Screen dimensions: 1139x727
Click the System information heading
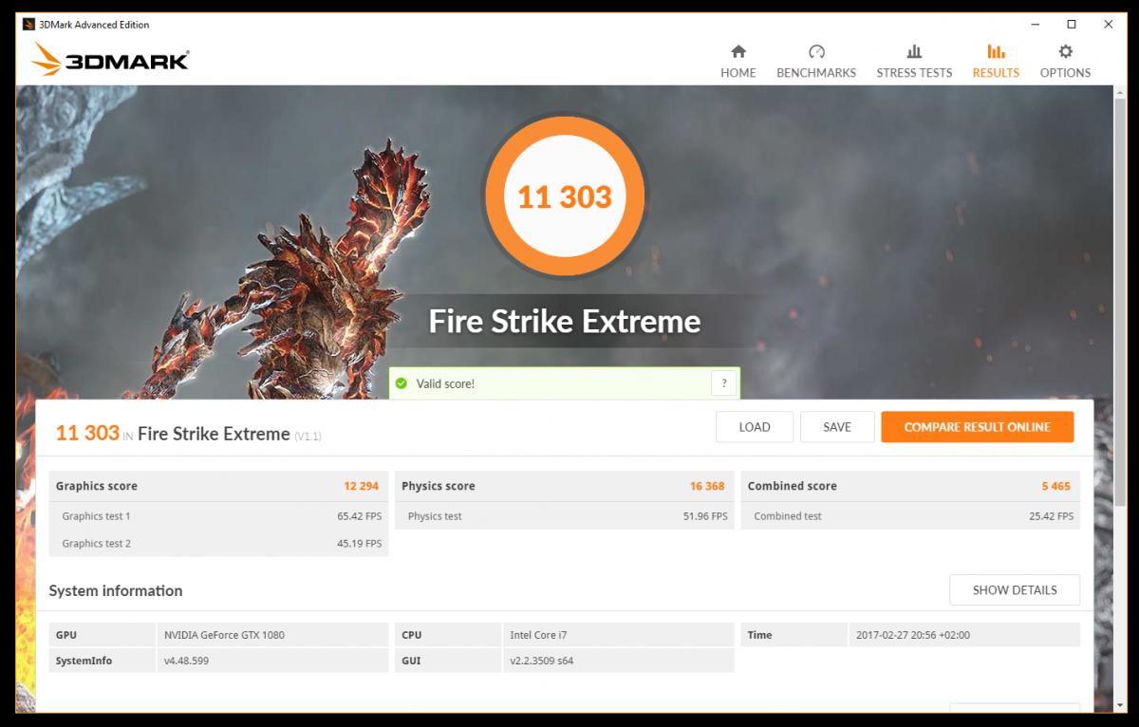116,590
